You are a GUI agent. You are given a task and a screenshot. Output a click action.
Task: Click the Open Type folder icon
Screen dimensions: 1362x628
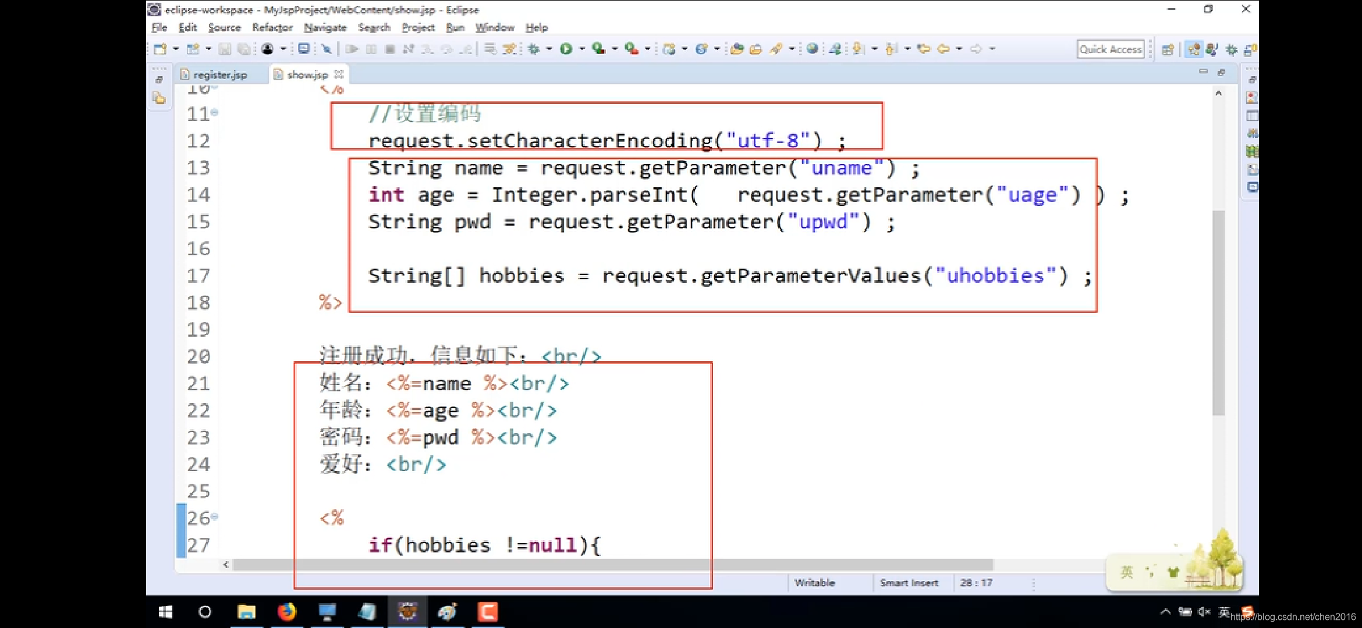click(x=736, y=49)
